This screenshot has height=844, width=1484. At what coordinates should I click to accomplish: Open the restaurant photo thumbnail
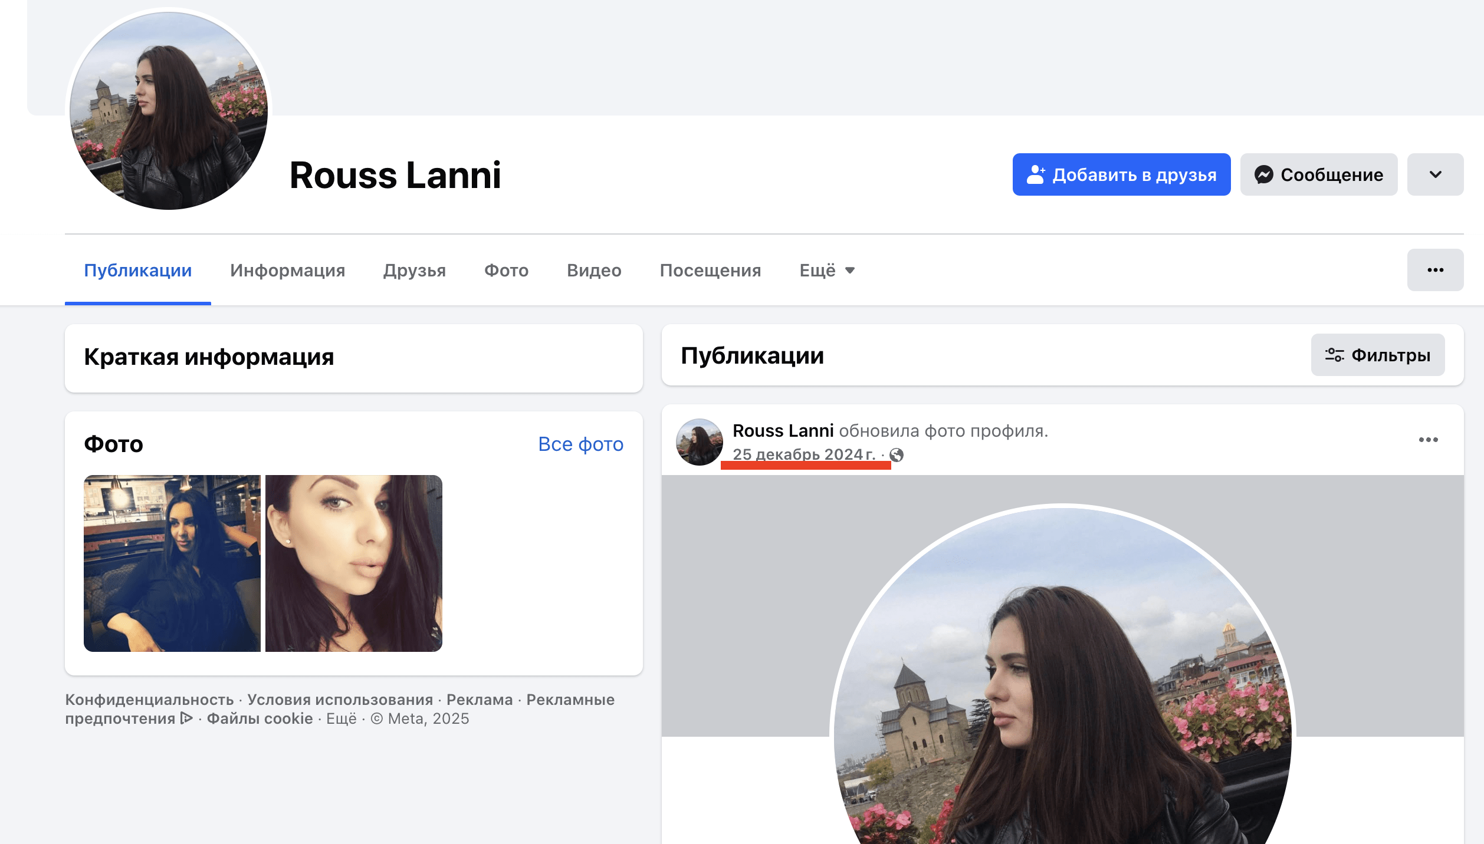point(172,563)
